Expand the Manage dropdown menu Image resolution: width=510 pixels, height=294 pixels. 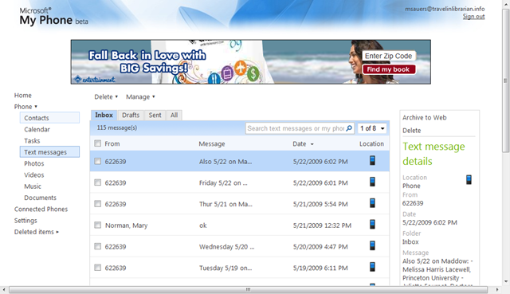(140, 97)
